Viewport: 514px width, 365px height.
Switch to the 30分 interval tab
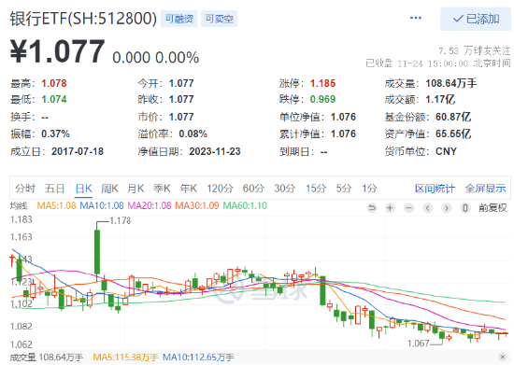pos(284,189)
